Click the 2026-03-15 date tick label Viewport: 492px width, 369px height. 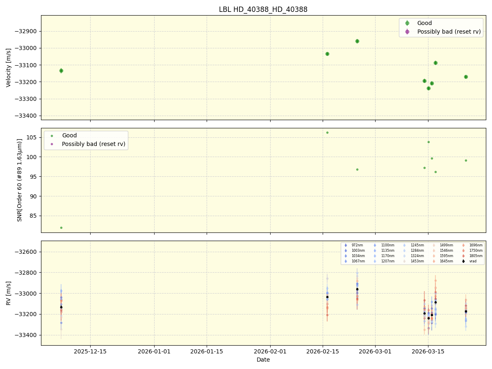click(x=428, y=351)
